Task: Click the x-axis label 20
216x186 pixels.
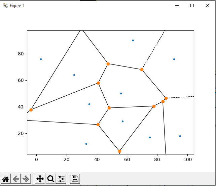Action: pos(67,159)
